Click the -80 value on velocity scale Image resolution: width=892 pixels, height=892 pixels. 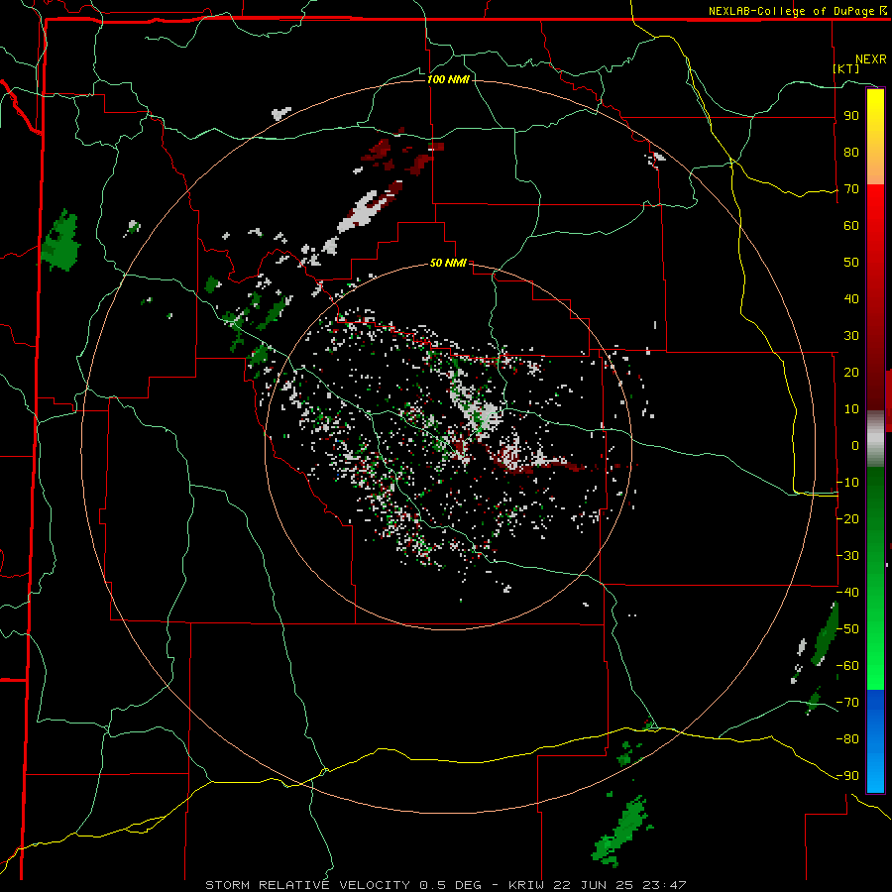(x=848, y=739)
